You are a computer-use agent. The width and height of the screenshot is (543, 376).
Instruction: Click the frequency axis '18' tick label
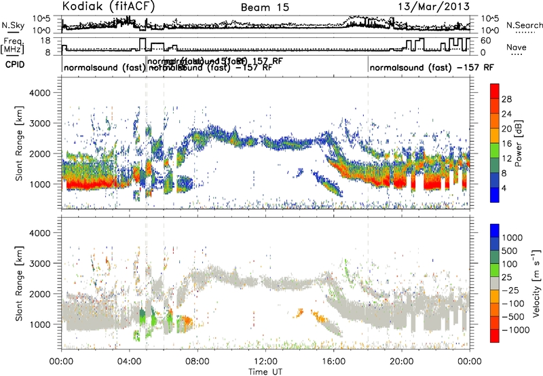tap(45, 41)
